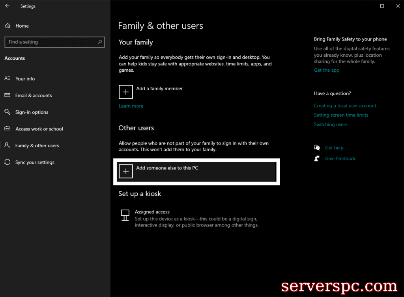Open Sync your settings page
Screen dimensions: 404x297
[x=35, y=162]
